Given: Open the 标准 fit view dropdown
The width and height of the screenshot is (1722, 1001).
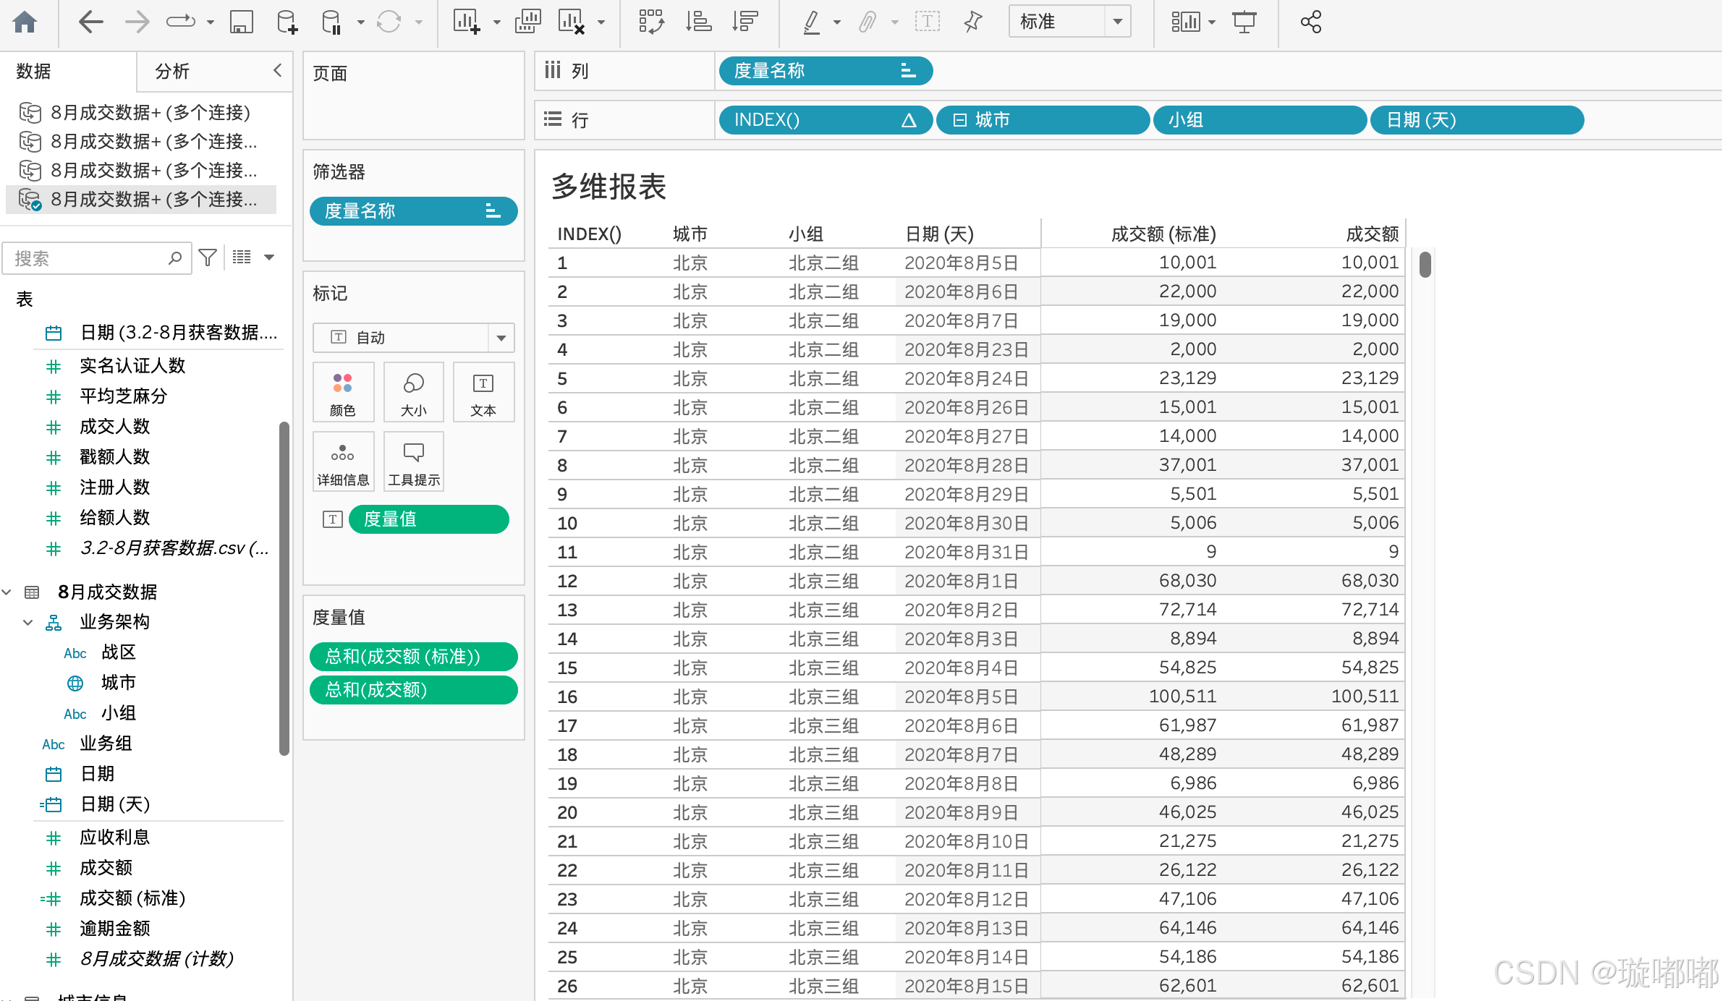Looking at the screenshot, I should (1118, 22).
